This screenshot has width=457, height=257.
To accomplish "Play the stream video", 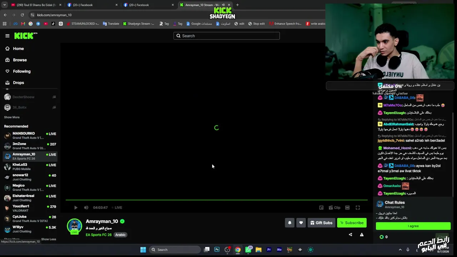I will 76,207.
